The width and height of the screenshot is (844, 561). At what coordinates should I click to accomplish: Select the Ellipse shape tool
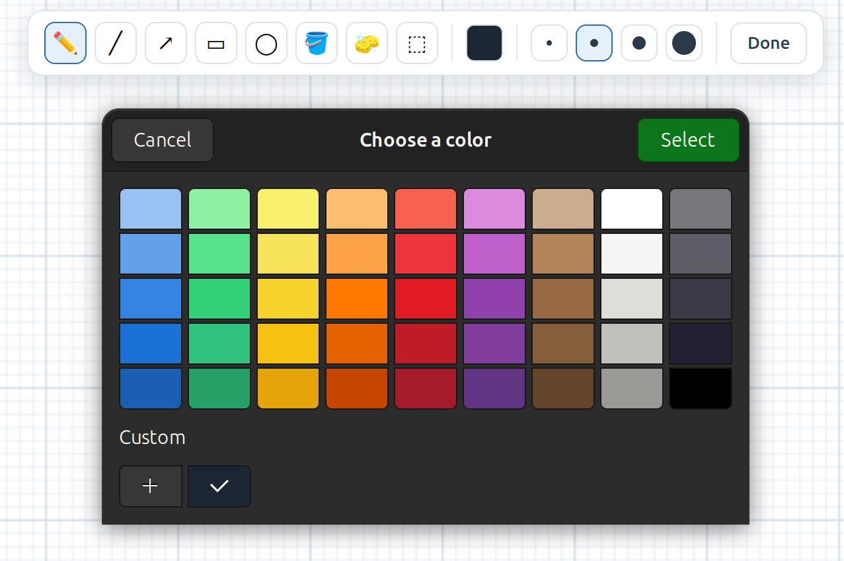[266, 43]
